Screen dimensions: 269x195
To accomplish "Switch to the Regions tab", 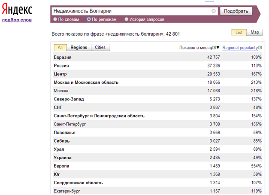I will coord(79,47).
